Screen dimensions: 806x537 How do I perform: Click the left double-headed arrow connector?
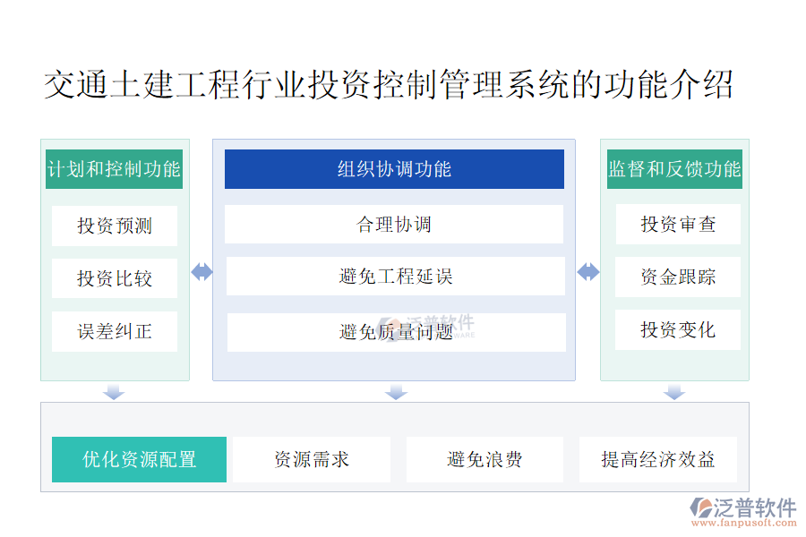pos(201,272)
